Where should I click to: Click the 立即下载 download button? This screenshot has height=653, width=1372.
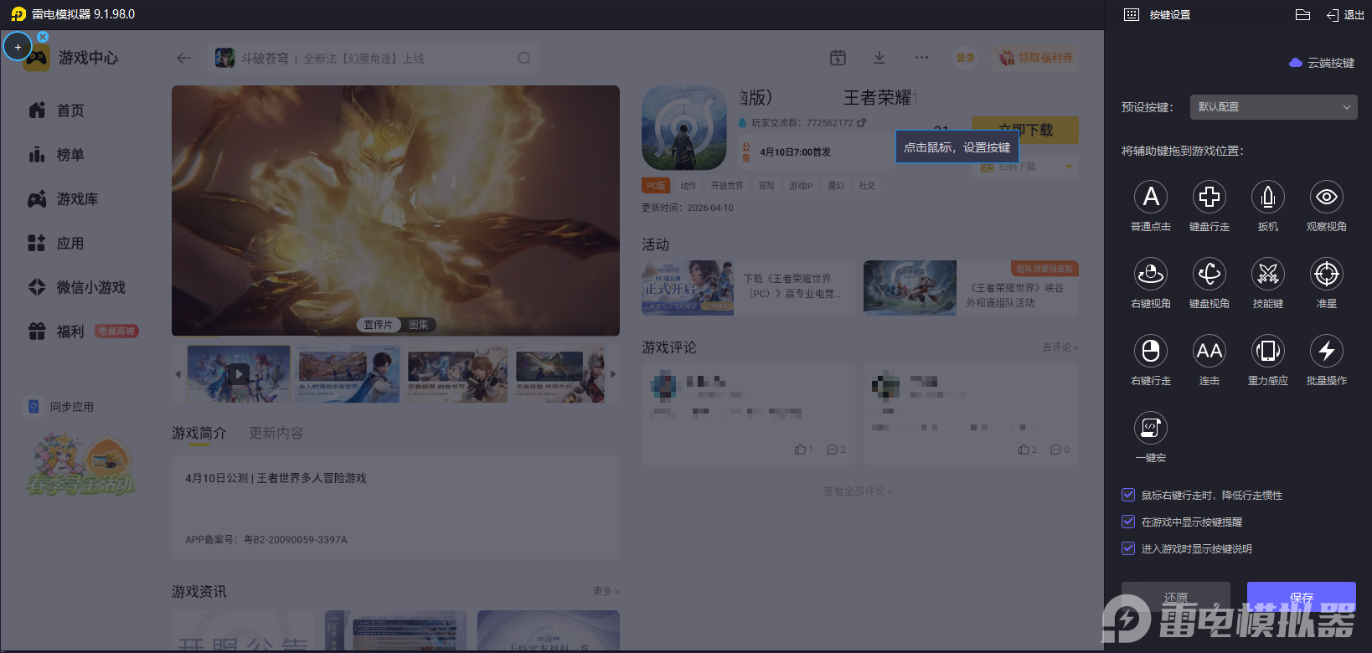[x=1025, y=130]
